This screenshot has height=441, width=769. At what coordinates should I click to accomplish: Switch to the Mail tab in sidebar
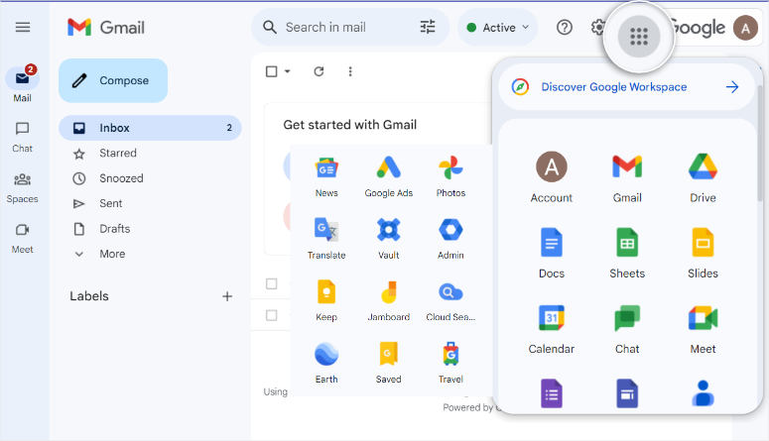(x=23, y=84)
